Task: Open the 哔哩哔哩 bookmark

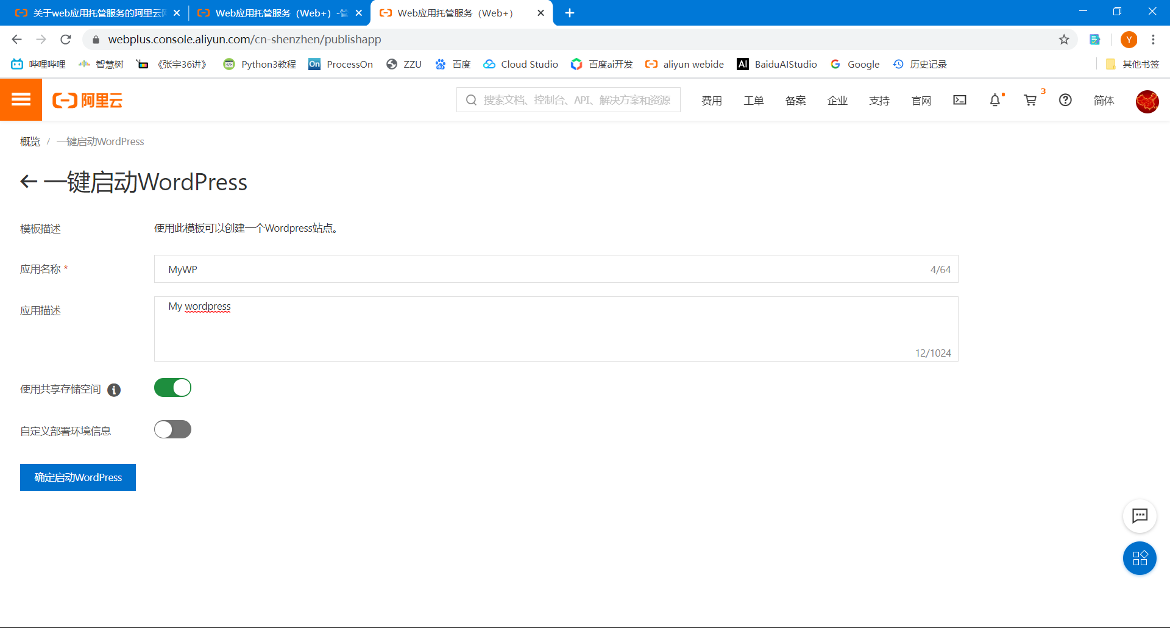Action: pyautogui.click(x=38, y=64)
